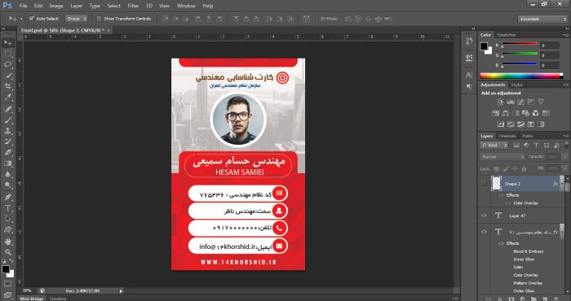Select the Rectangular Marquee tool
This screenshot has width=571, height=301.
pos(7,54)
